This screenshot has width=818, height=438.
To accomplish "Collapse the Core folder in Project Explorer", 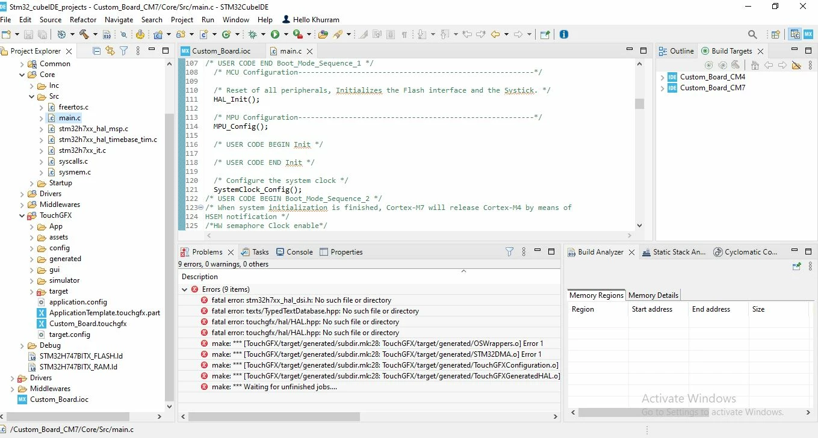I will pyautogui.click(x=22, y=75).
